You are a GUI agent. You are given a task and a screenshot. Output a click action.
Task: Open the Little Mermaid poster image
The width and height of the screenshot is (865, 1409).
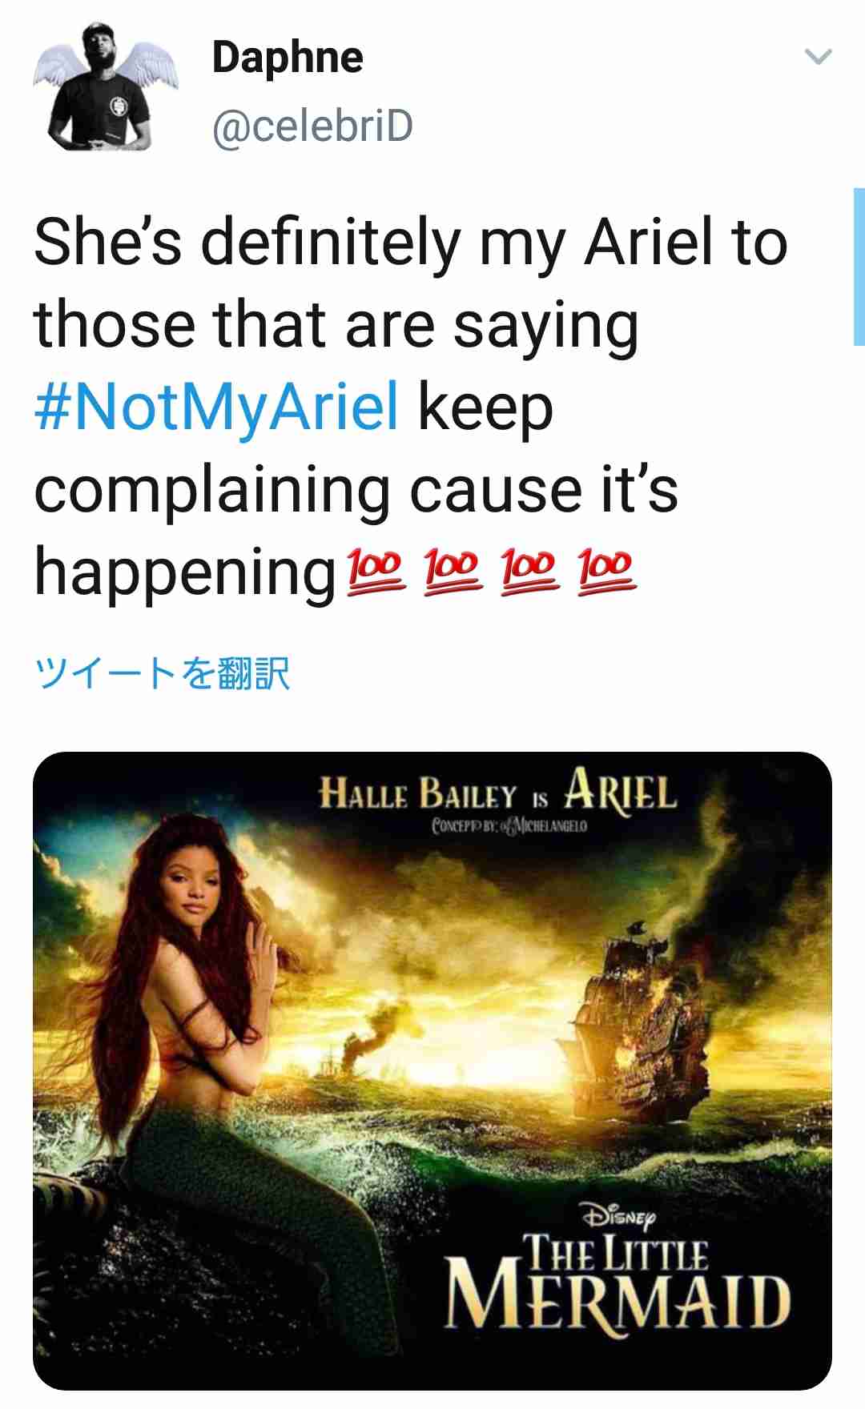click(x=432, y=1071)
